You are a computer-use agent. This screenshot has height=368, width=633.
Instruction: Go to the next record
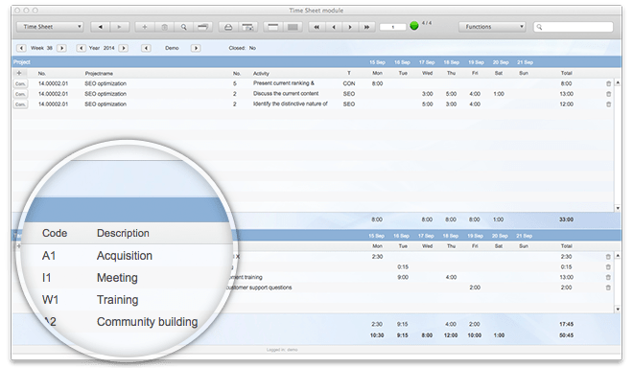(350, 27)
